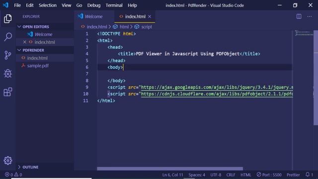Split the editor to the right

click(299, 16)
